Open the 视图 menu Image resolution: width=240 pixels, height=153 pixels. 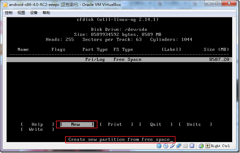(x=21, y=13)
